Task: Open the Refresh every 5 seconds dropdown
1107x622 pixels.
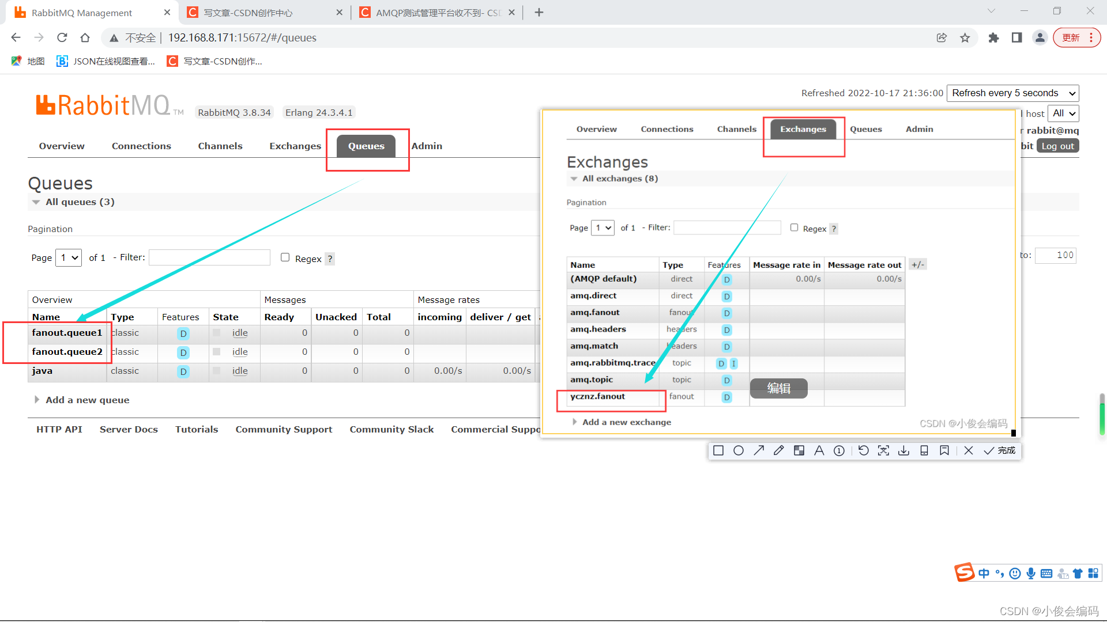Action: [x=1012, y=93]
